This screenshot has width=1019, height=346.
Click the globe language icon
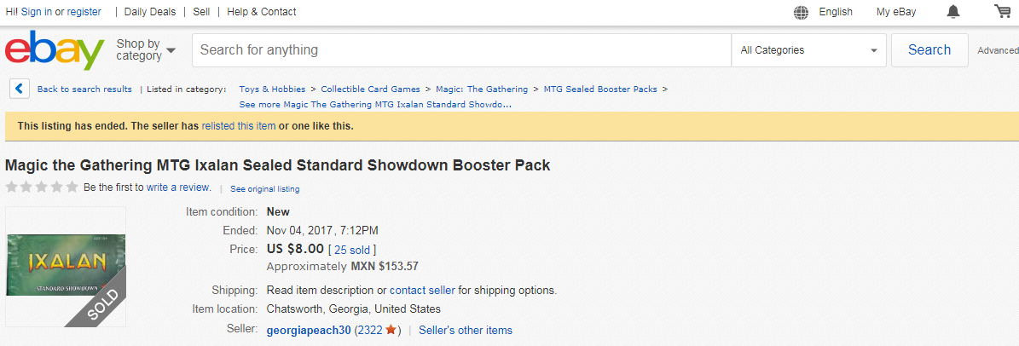802,12
